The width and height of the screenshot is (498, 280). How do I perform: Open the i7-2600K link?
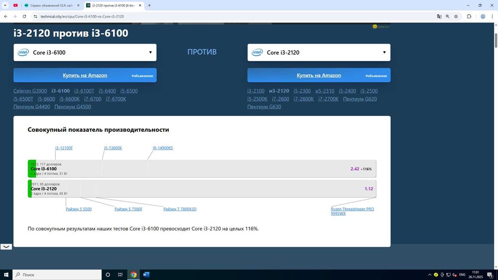coord(304,99)
